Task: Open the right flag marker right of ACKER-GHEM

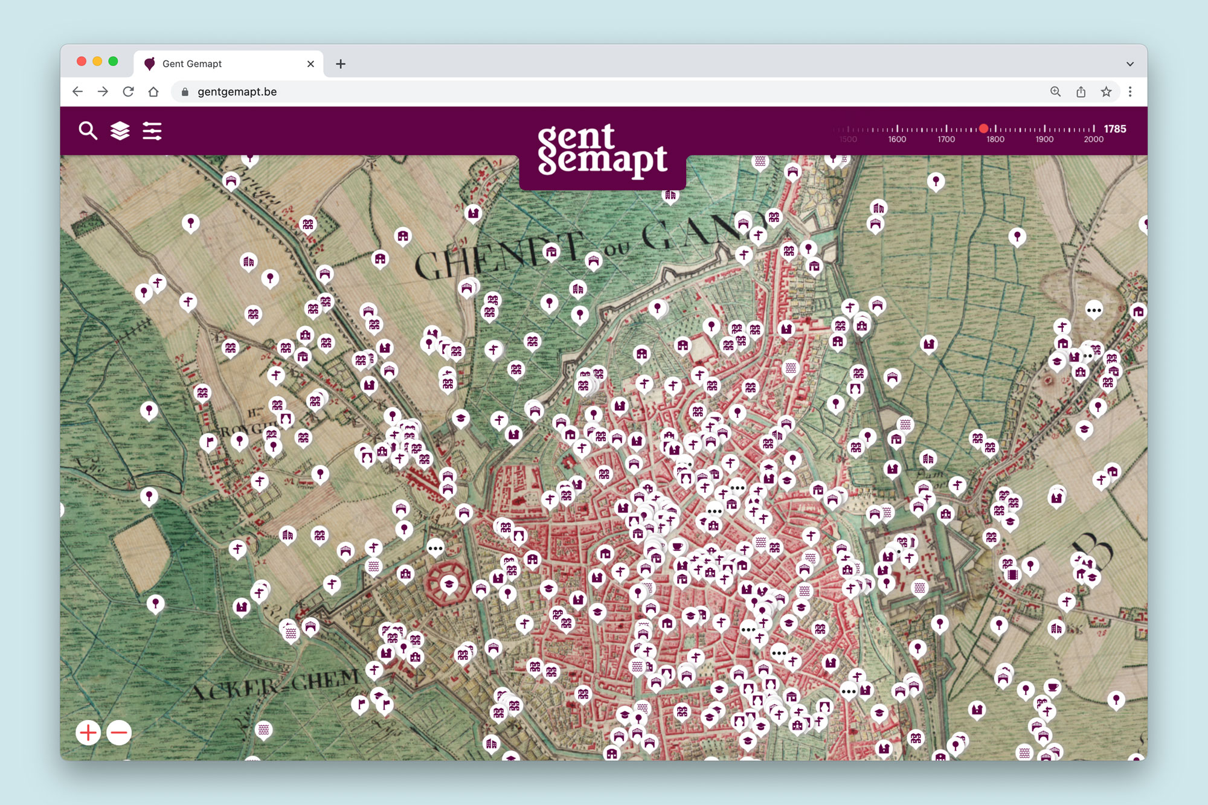Action: (385, 704)
